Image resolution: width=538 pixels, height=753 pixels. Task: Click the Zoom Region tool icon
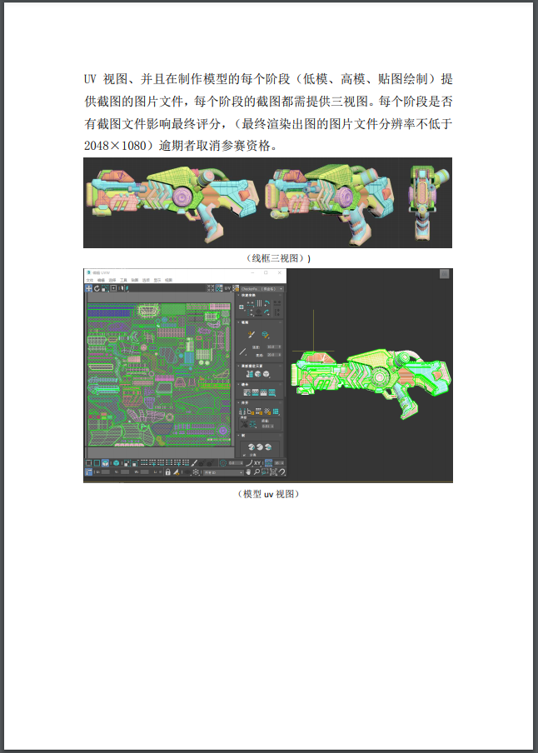pyautogui.click(x=264, y=472)
